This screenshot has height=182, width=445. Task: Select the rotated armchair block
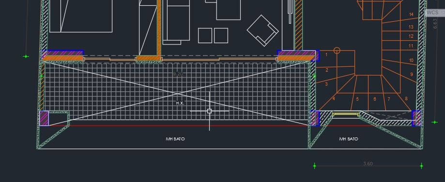click(263, 30)
